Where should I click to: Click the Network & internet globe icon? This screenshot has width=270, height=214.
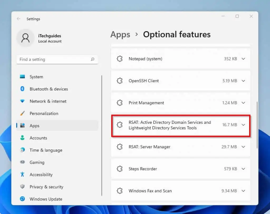point(24,101)
